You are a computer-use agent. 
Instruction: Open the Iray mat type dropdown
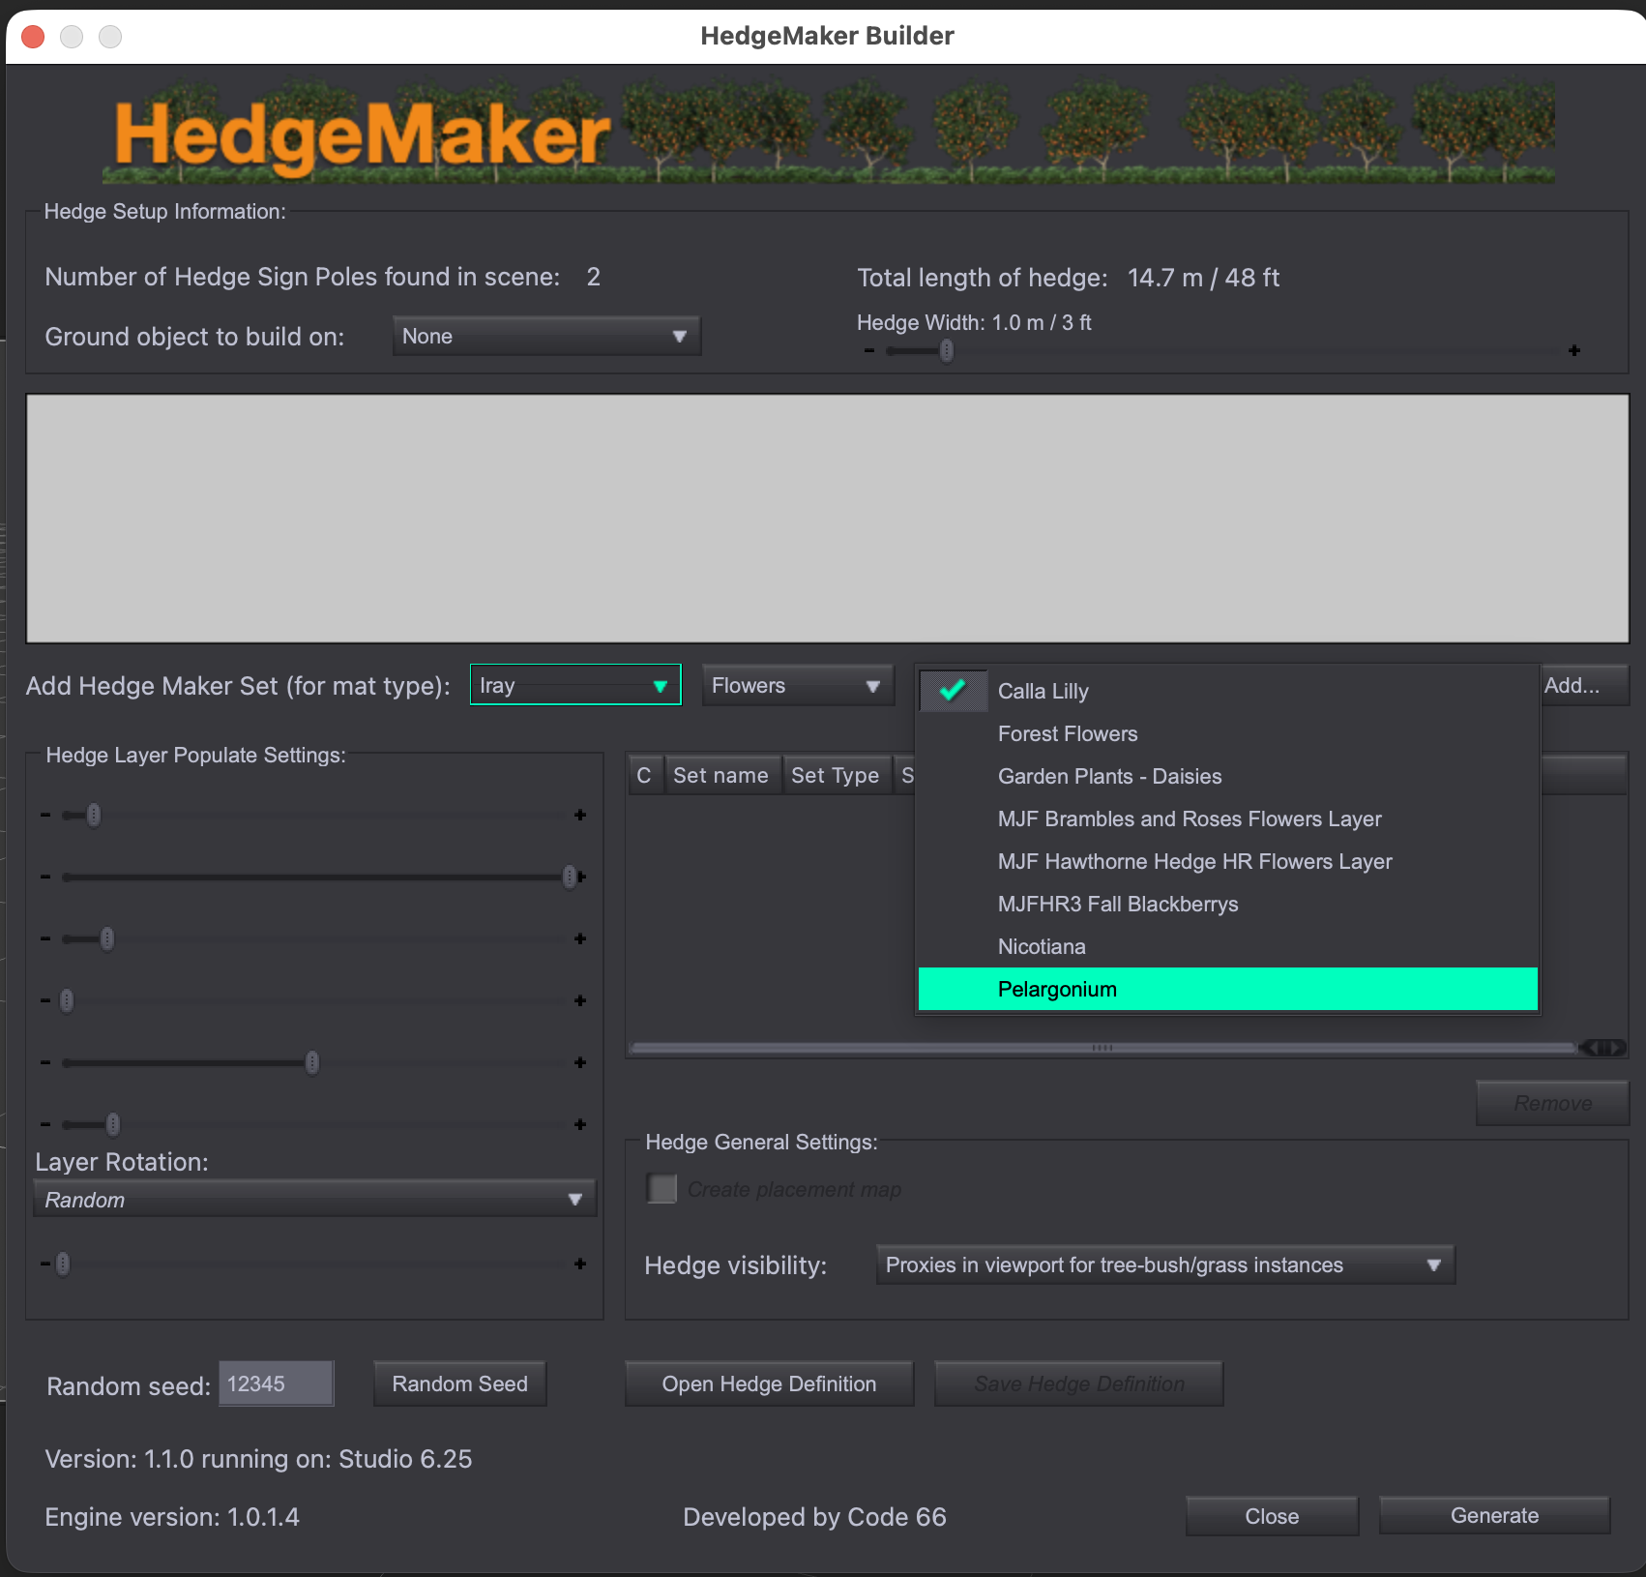pos(575,685)
